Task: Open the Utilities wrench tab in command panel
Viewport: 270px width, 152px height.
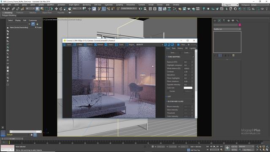Action: [238, 21]
